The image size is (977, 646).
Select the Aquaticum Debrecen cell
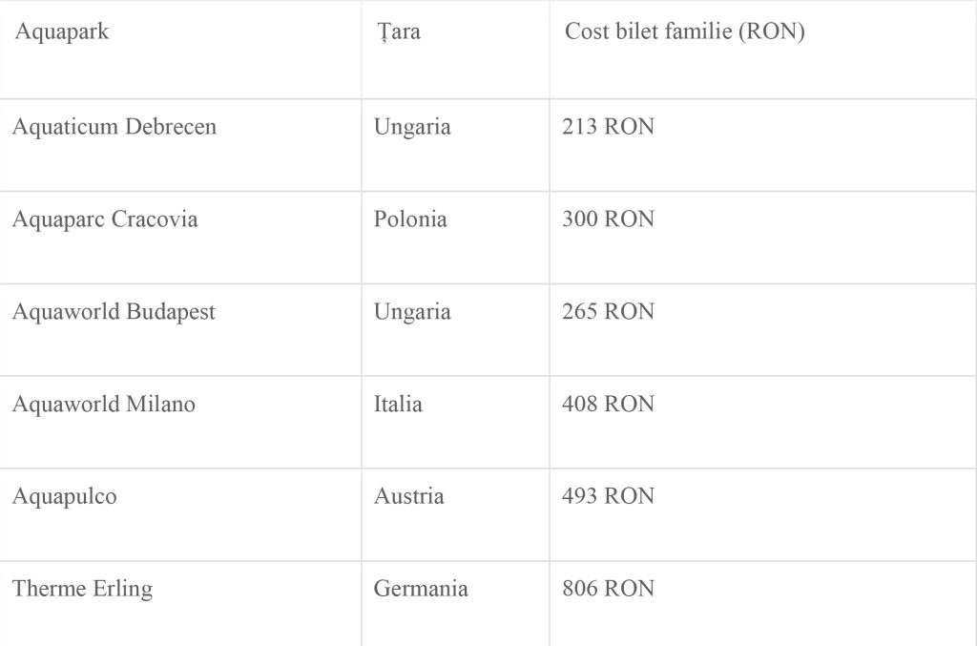tap(114, 127)
